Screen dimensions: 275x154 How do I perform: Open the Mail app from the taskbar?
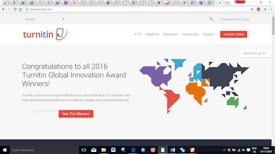pyautogui.click(x=94, y=150)
